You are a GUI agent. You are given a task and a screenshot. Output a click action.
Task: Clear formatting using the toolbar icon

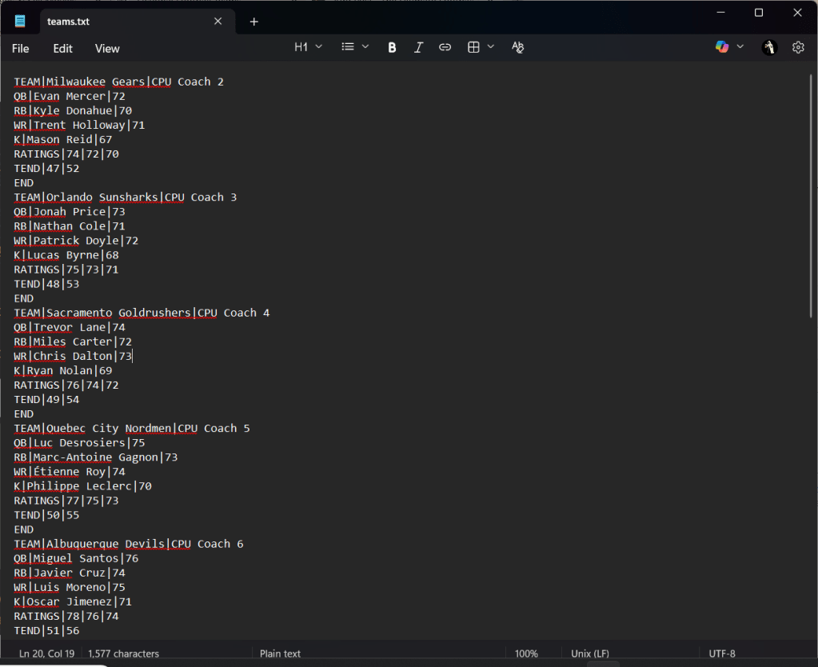517,48
